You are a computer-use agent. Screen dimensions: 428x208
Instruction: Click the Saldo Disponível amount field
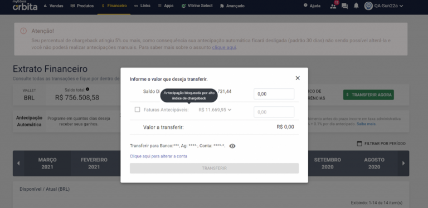274,94
